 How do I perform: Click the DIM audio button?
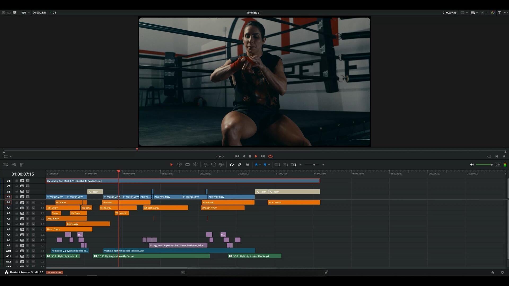click(x=498, y=165)
